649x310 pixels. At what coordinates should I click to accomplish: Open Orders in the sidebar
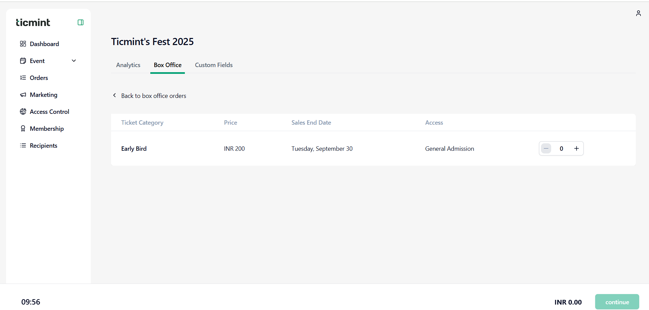click(39, 78)
